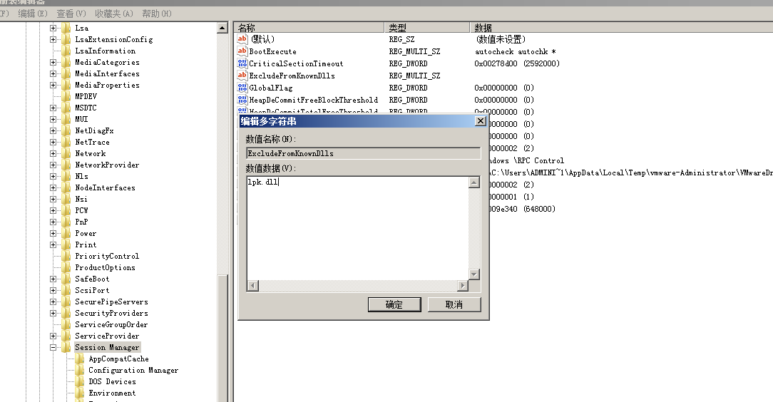773x402 pixels.
Task: Expand the Print tree node
Action: point(53,245)
